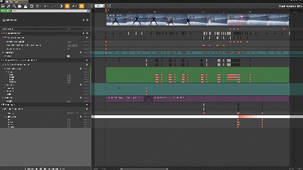The width and height of the screenshot is (303, 170).
Task: Toggle the orange auto-key button
Action: point(67,6)
